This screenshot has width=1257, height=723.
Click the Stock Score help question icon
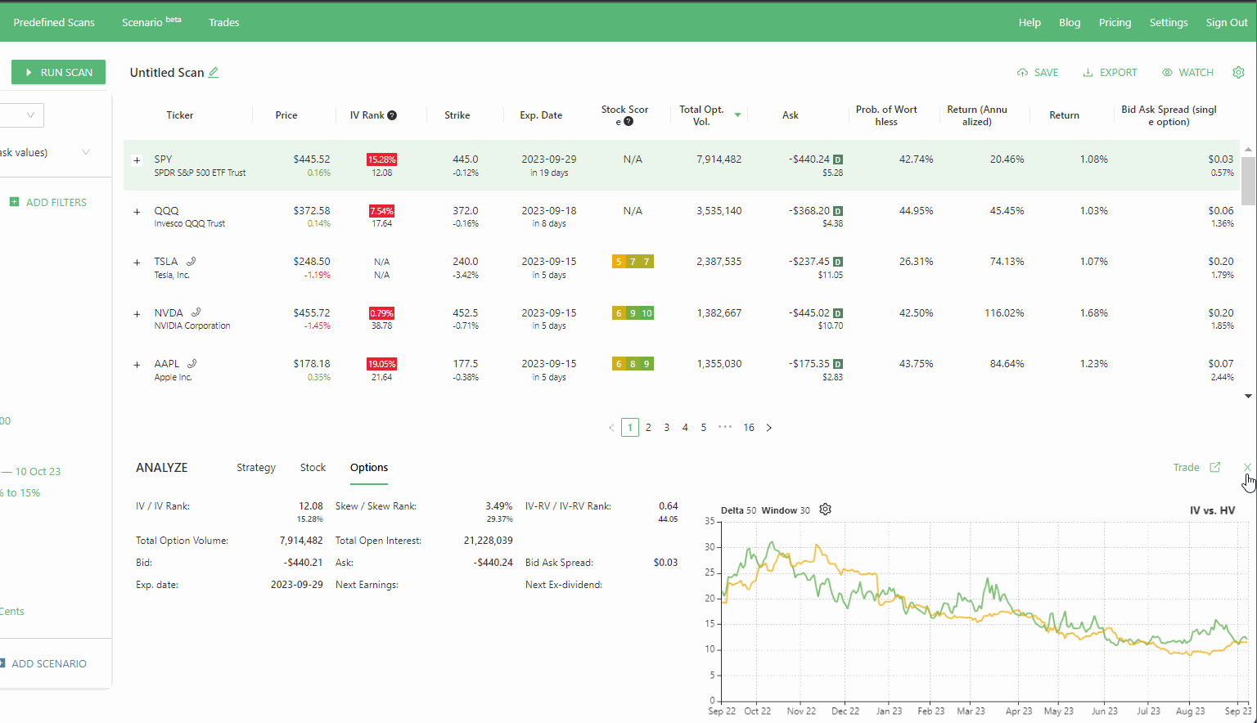[628, 121]
